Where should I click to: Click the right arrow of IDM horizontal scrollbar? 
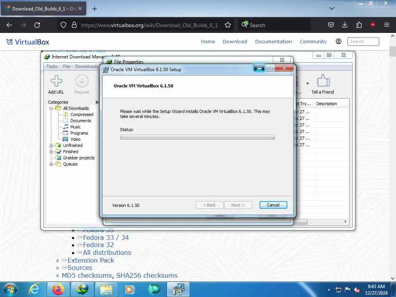345,222
